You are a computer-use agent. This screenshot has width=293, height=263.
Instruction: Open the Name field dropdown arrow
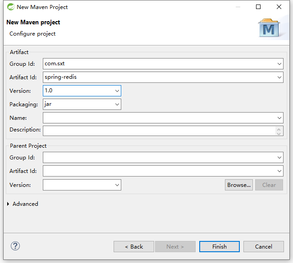click(x=279, y=118)
